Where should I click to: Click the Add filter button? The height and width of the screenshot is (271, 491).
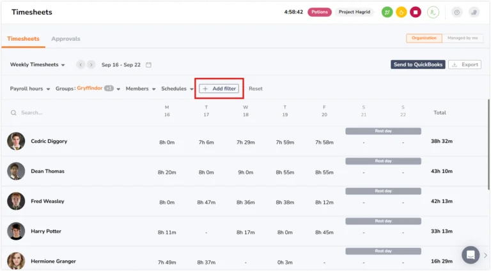point(219,89)
